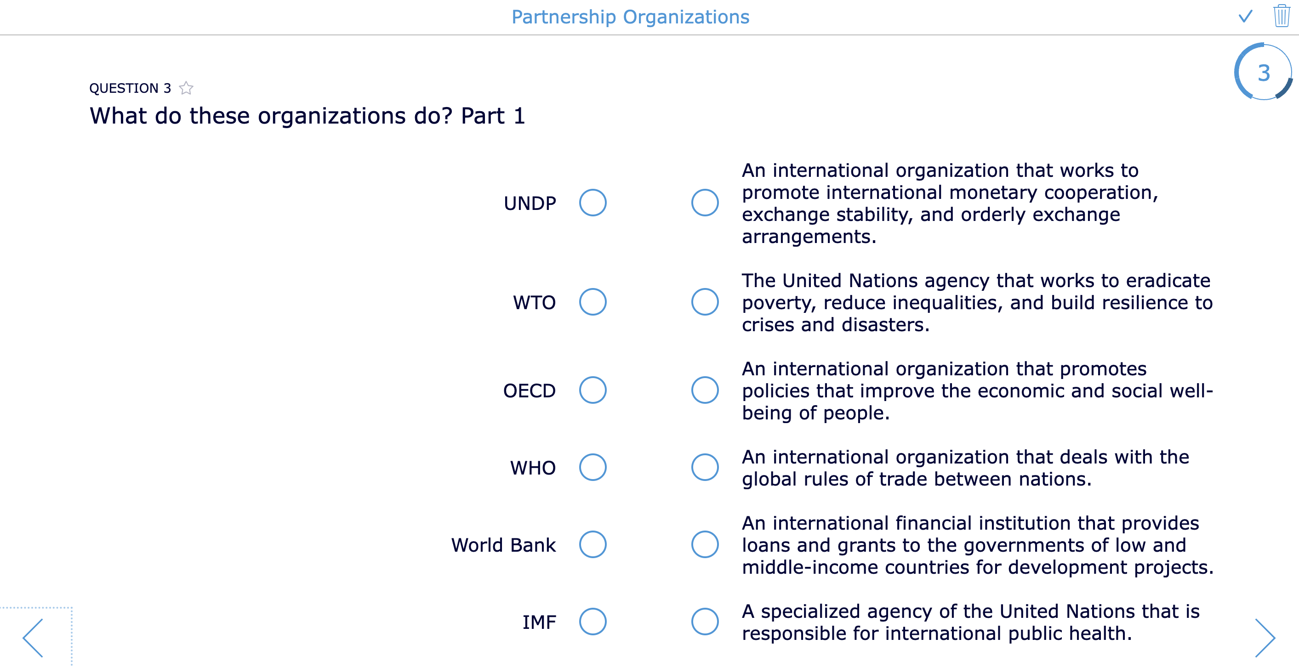Click the circle beside the eradicate poverty description
This screenshot has width=1299, height=667.
[705, 303]
